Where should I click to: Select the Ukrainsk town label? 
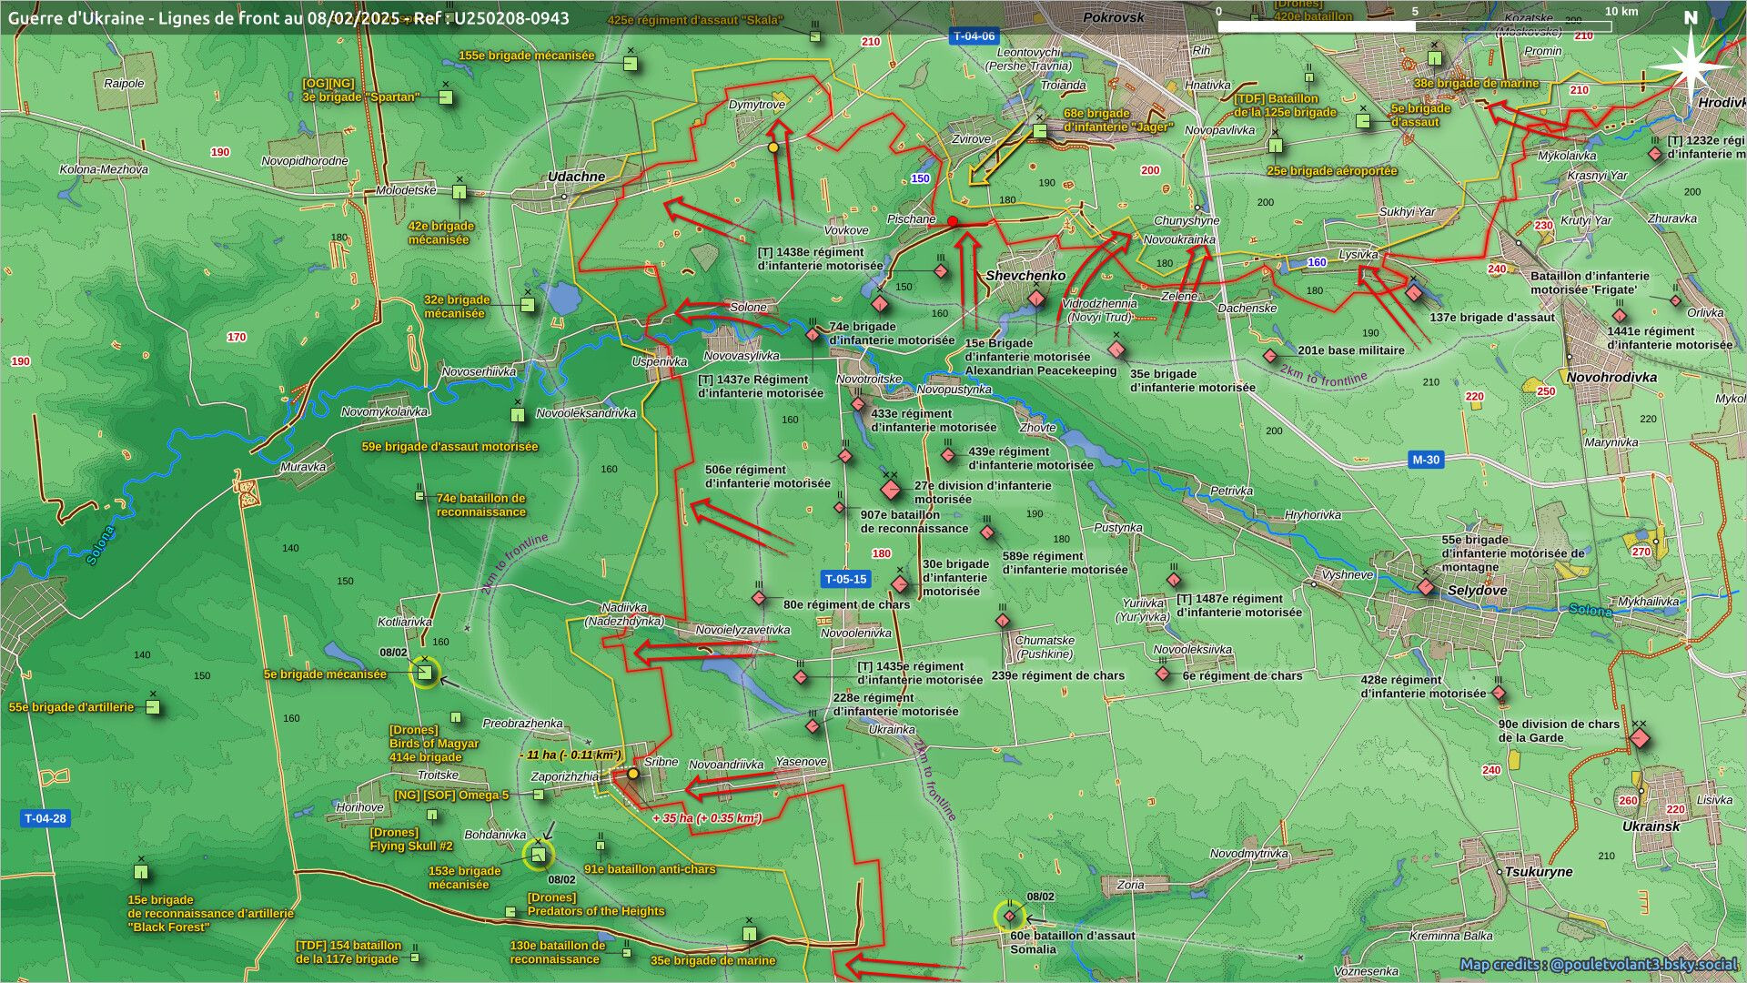1651,826
